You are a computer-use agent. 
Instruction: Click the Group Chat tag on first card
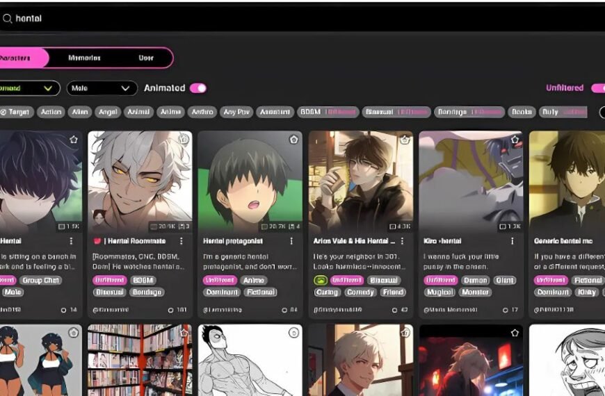[40, 280]
